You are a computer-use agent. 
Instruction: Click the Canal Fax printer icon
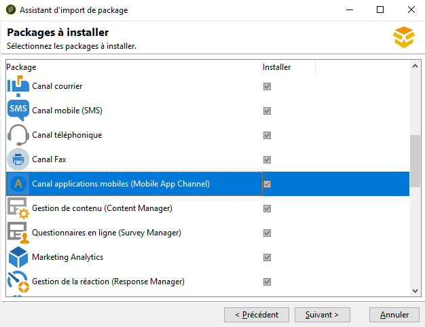[18, 159]
